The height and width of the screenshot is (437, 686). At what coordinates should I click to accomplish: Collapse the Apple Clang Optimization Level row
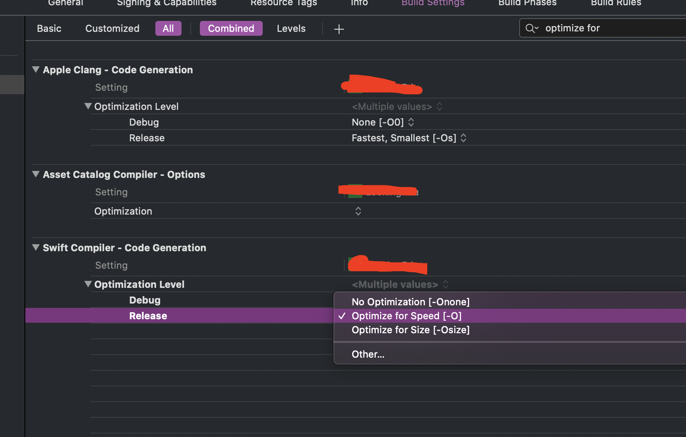coord(88,106)
